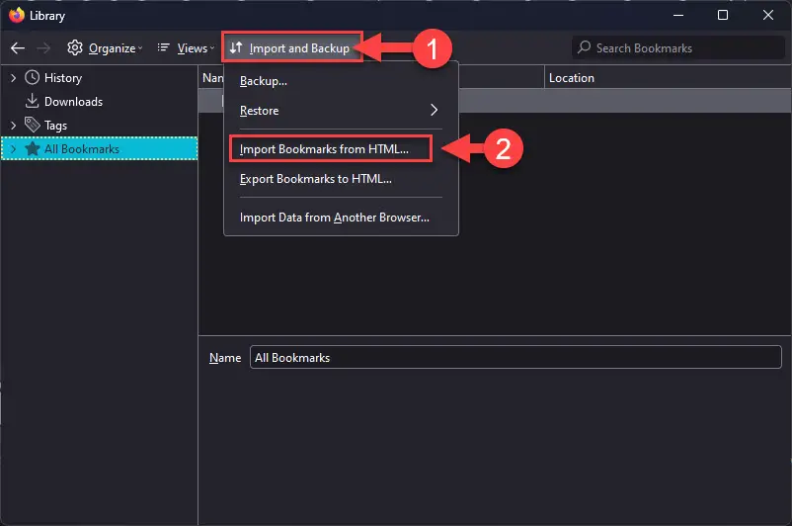
Task: Click the search magnifier icon
Action: tap(584, 47)
